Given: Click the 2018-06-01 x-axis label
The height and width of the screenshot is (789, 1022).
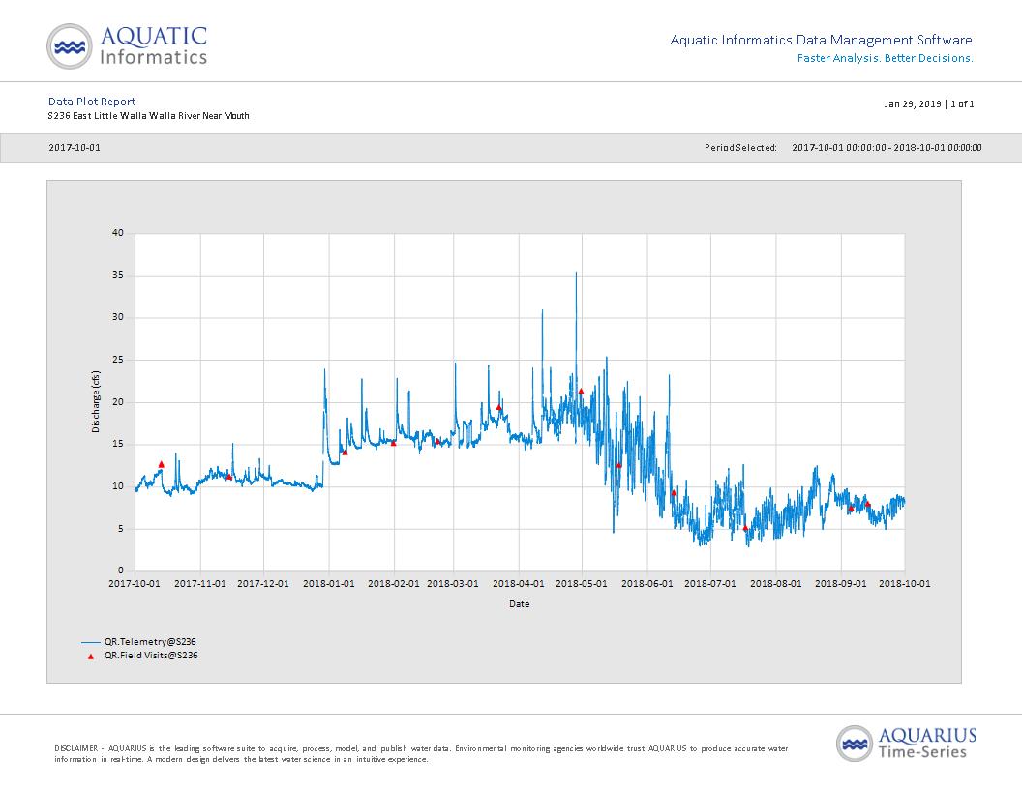Looking at the screenshot, I should tap(647, 583).
